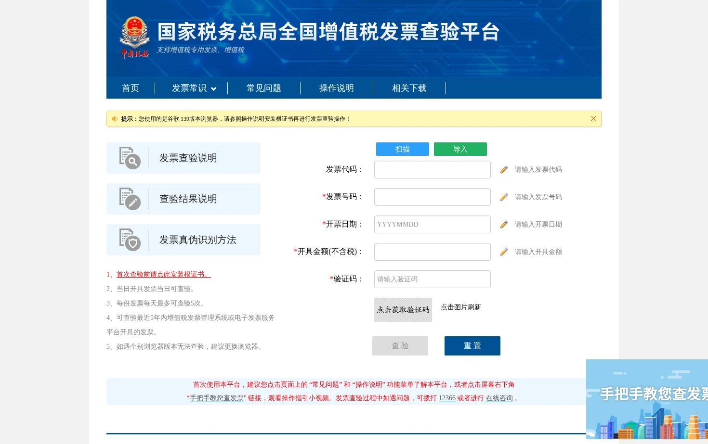Click the pencil icon beside 请输入开具金额
The image size is (708, 444).
coord(504,252)
